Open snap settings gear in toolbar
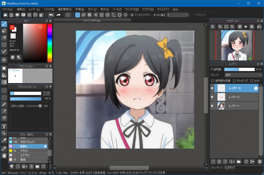This screenshot has height=175, width=264. point(125,15)
